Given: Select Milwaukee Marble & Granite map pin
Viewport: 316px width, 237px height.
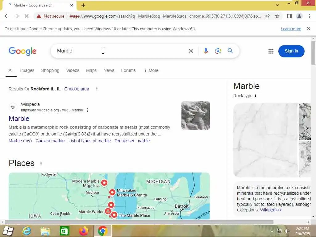Looking at the screenshot, I should pyautogui.click(x=112, y=193).
